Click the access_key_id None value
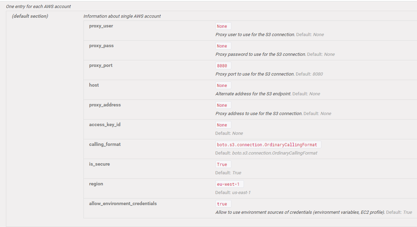The image size is (417, 227). click(x=223, y=125)
